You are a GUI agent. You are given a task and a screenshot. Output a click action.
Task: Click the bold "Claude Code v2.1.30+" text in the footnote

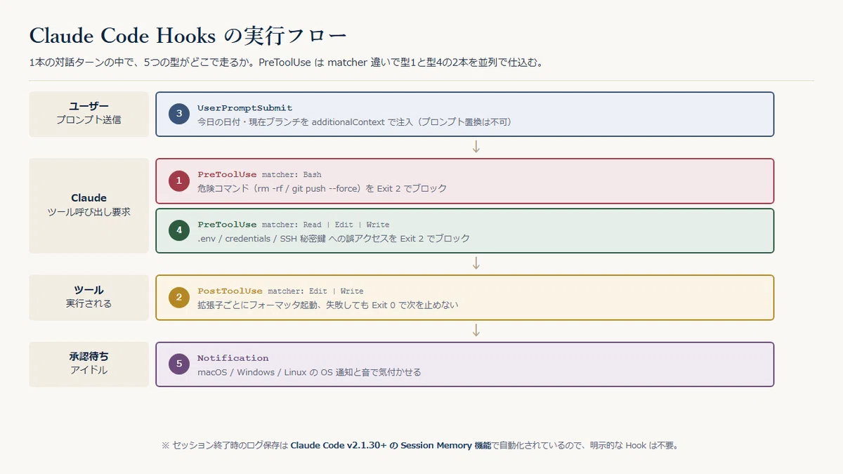tap(339, 445)
